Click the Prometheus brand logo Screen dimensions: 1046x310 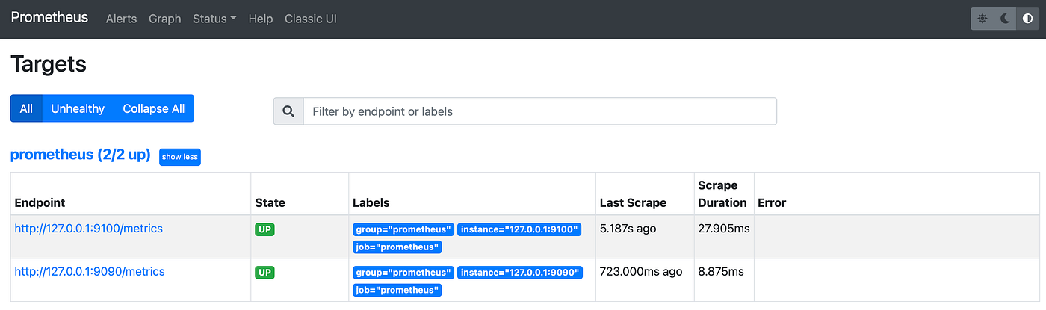[49, 18]
